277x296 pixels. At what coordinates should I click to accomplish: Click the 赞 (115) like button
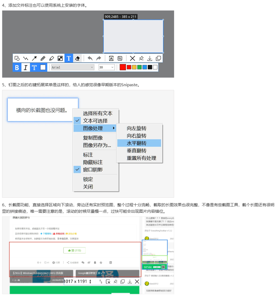coord(74,250)
